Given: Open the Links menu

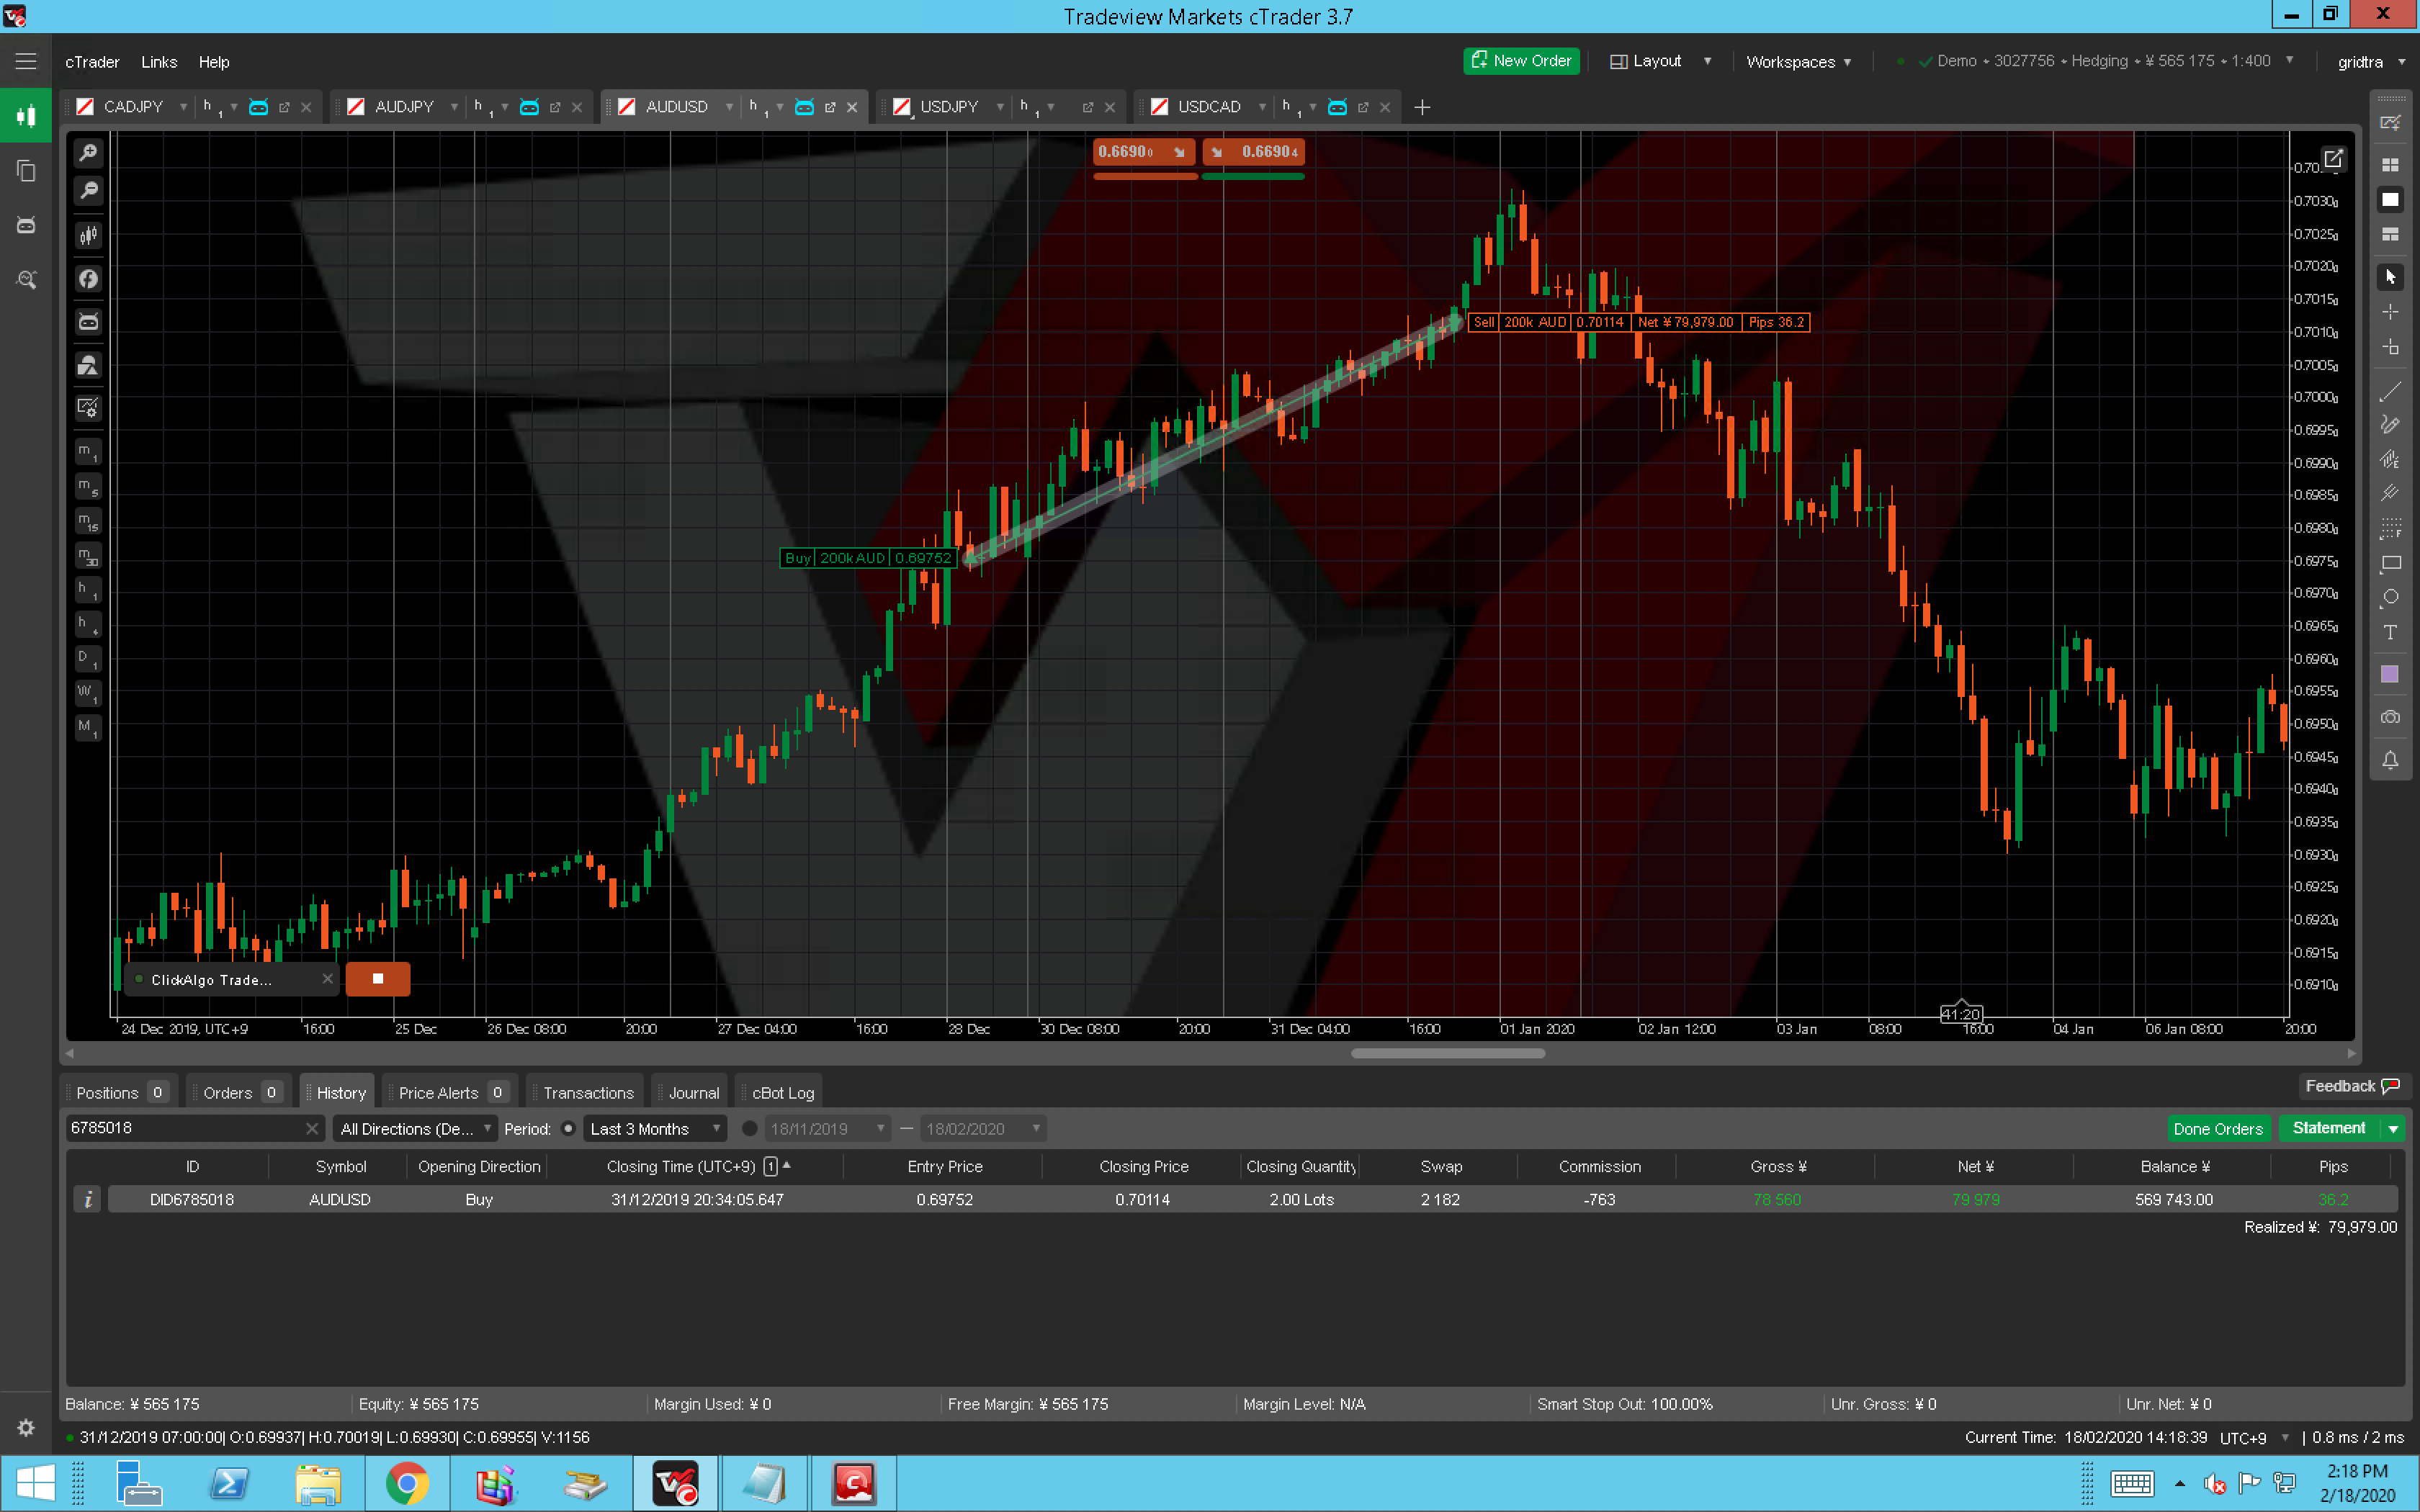Looking at the screenshot, I should [x=159, y=62].
